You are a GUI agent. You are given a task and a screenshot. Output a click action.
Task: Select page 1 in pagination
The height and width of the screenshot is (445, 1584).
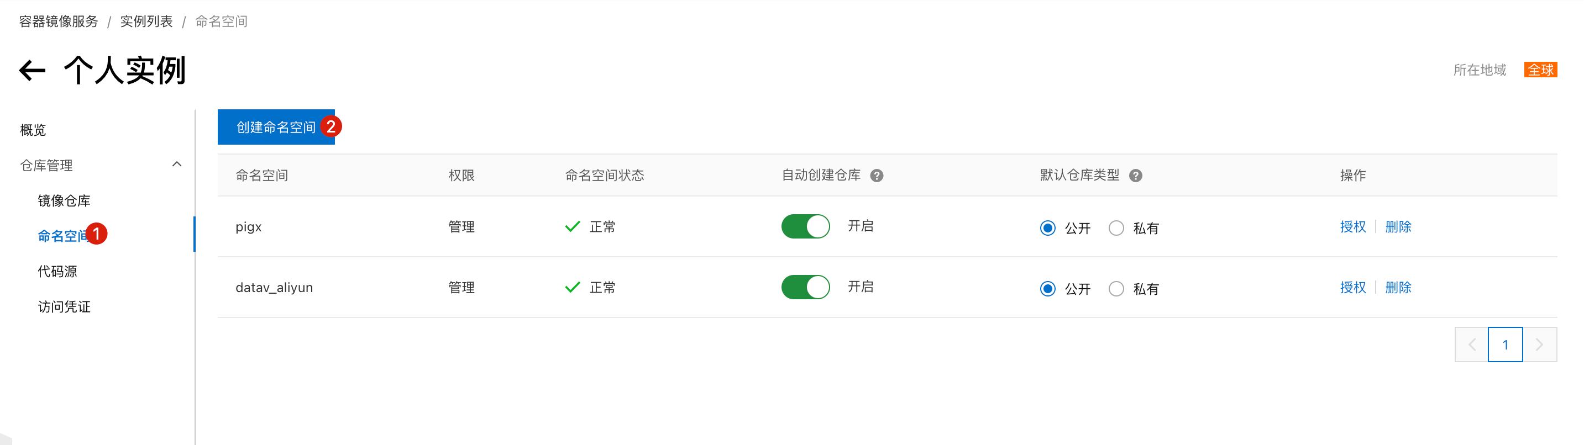click(x=1506, y=345)
